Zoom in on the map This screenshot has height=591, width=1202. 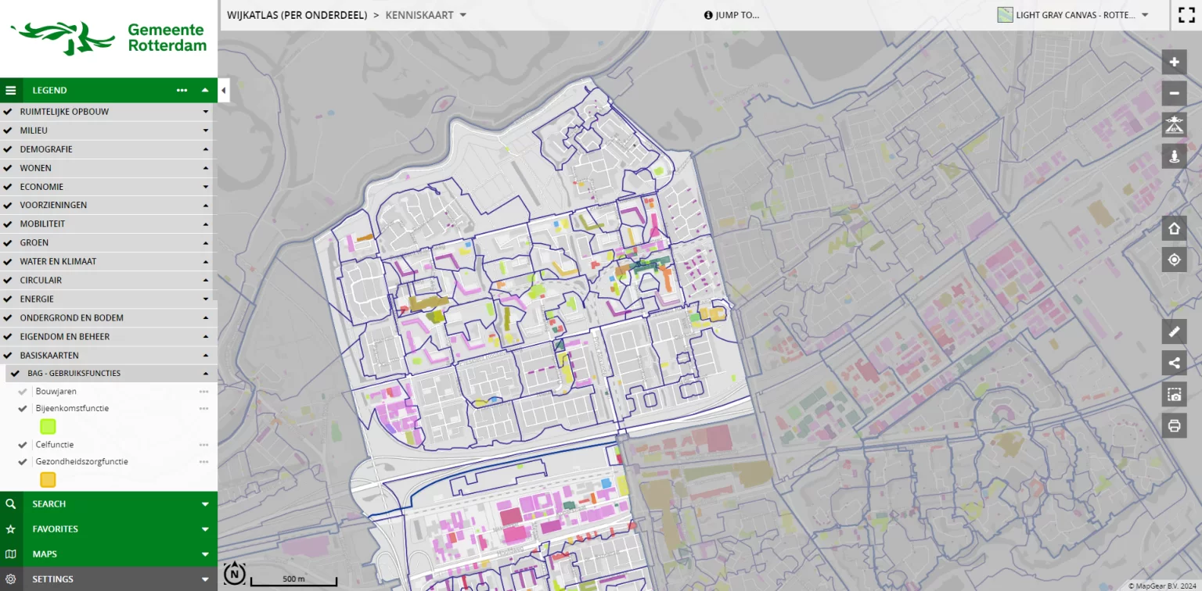click(1174, 62)
